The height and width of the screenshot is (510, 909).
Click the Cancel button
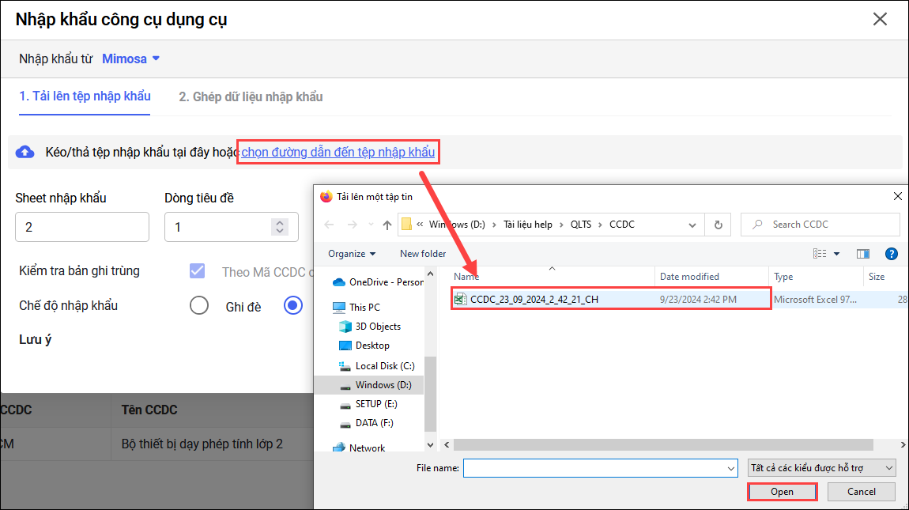(x=862, y=492)
